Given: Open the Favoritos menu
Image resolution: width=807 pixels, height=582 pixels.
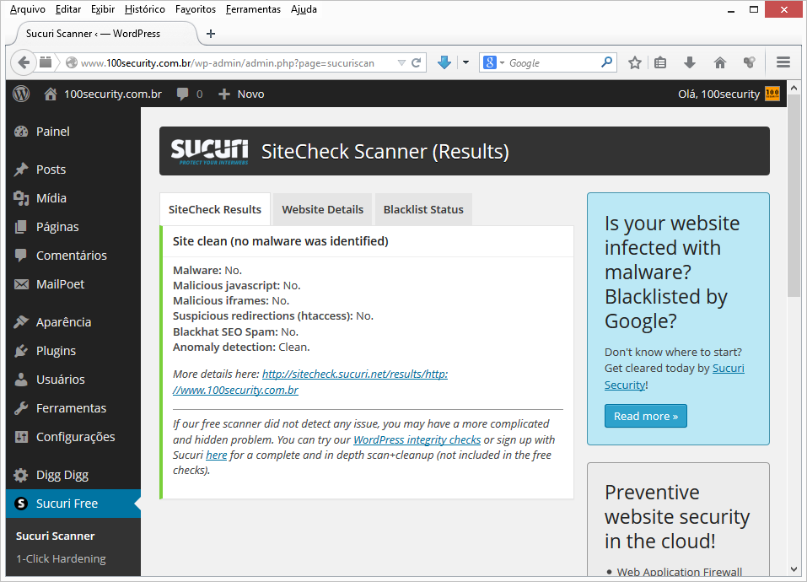Looking at the screenshot, I should tap(196, 9).
